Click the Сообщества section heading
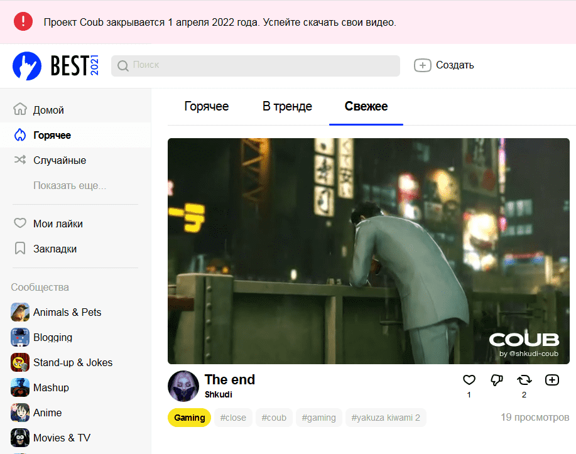576x454 pixels. click(40, 287)
